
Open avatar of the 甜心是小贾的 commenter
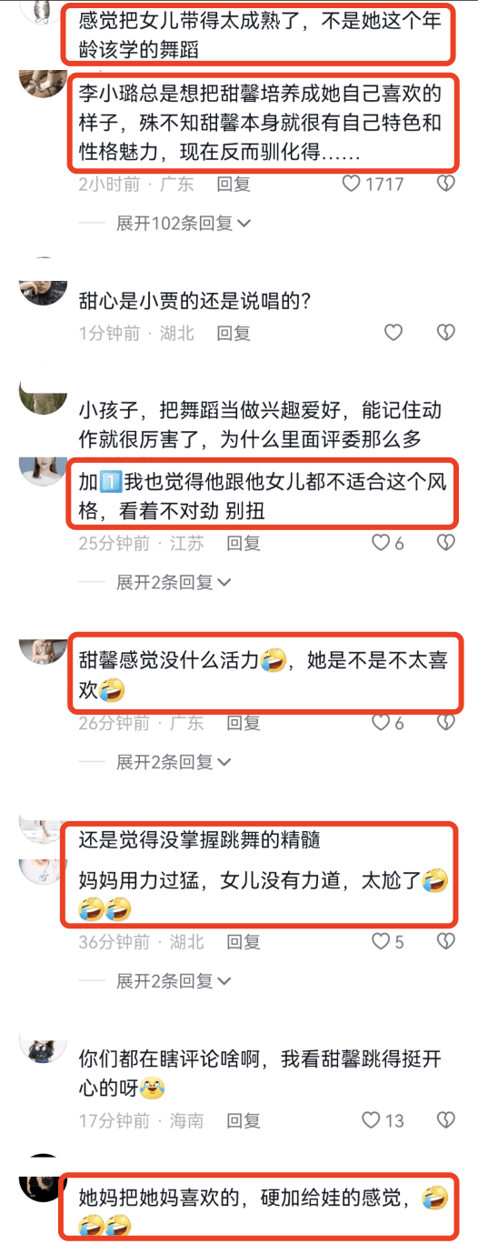[x=43, y=282]
